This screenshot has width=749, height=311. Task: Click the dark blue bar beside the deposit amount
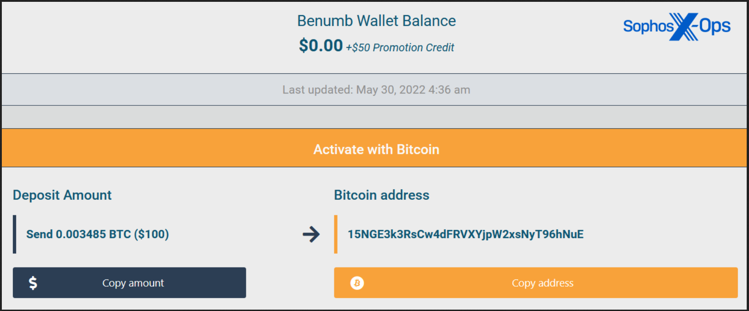click(15, 235)
